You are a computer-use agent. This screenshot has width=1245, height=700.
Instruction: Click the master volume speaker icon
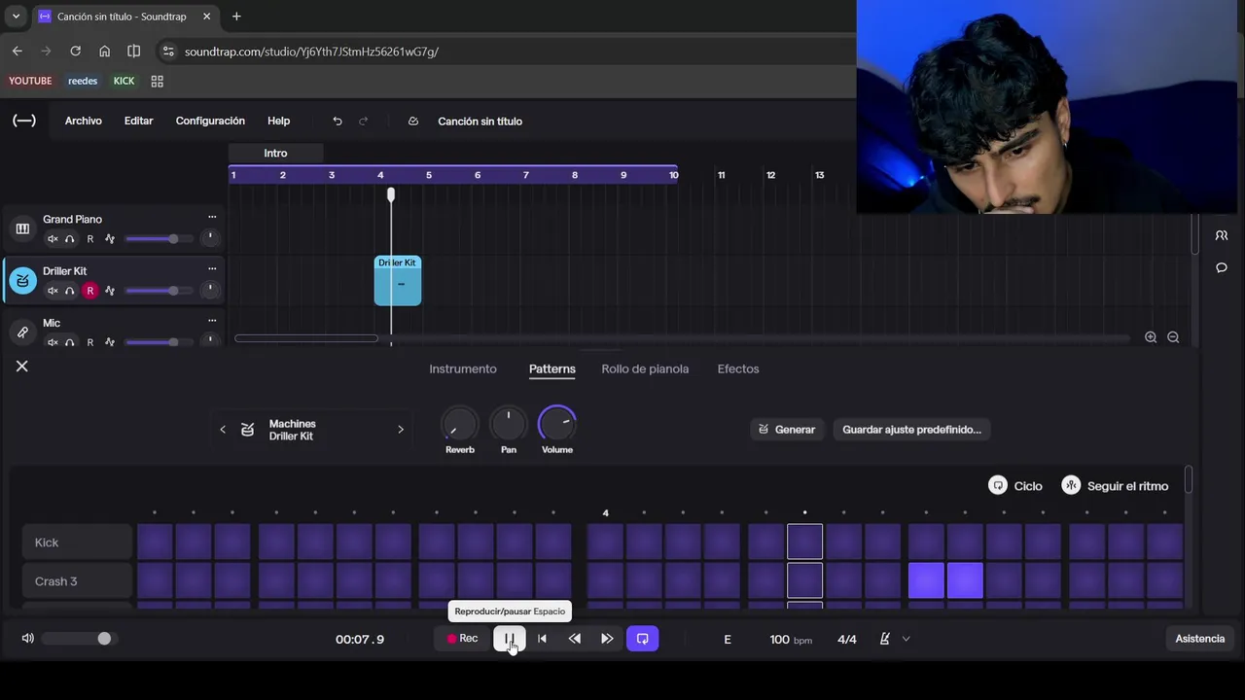point(27,639)
